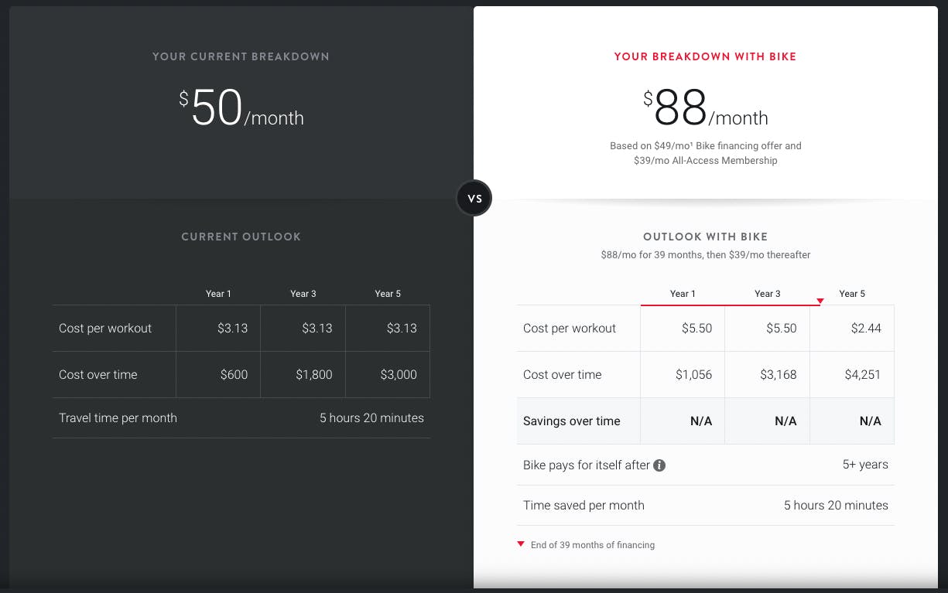
Task: Click the 'Time saved per month' row label
Action: click(584, 506)
